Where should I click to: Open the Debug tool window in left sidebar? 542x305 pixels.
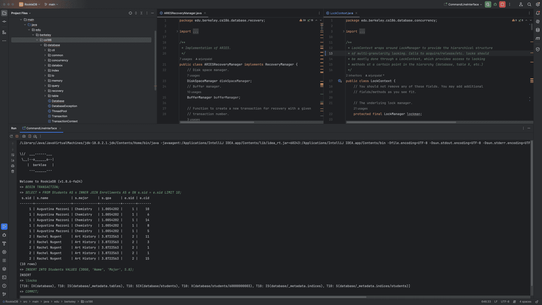point(4,235)
